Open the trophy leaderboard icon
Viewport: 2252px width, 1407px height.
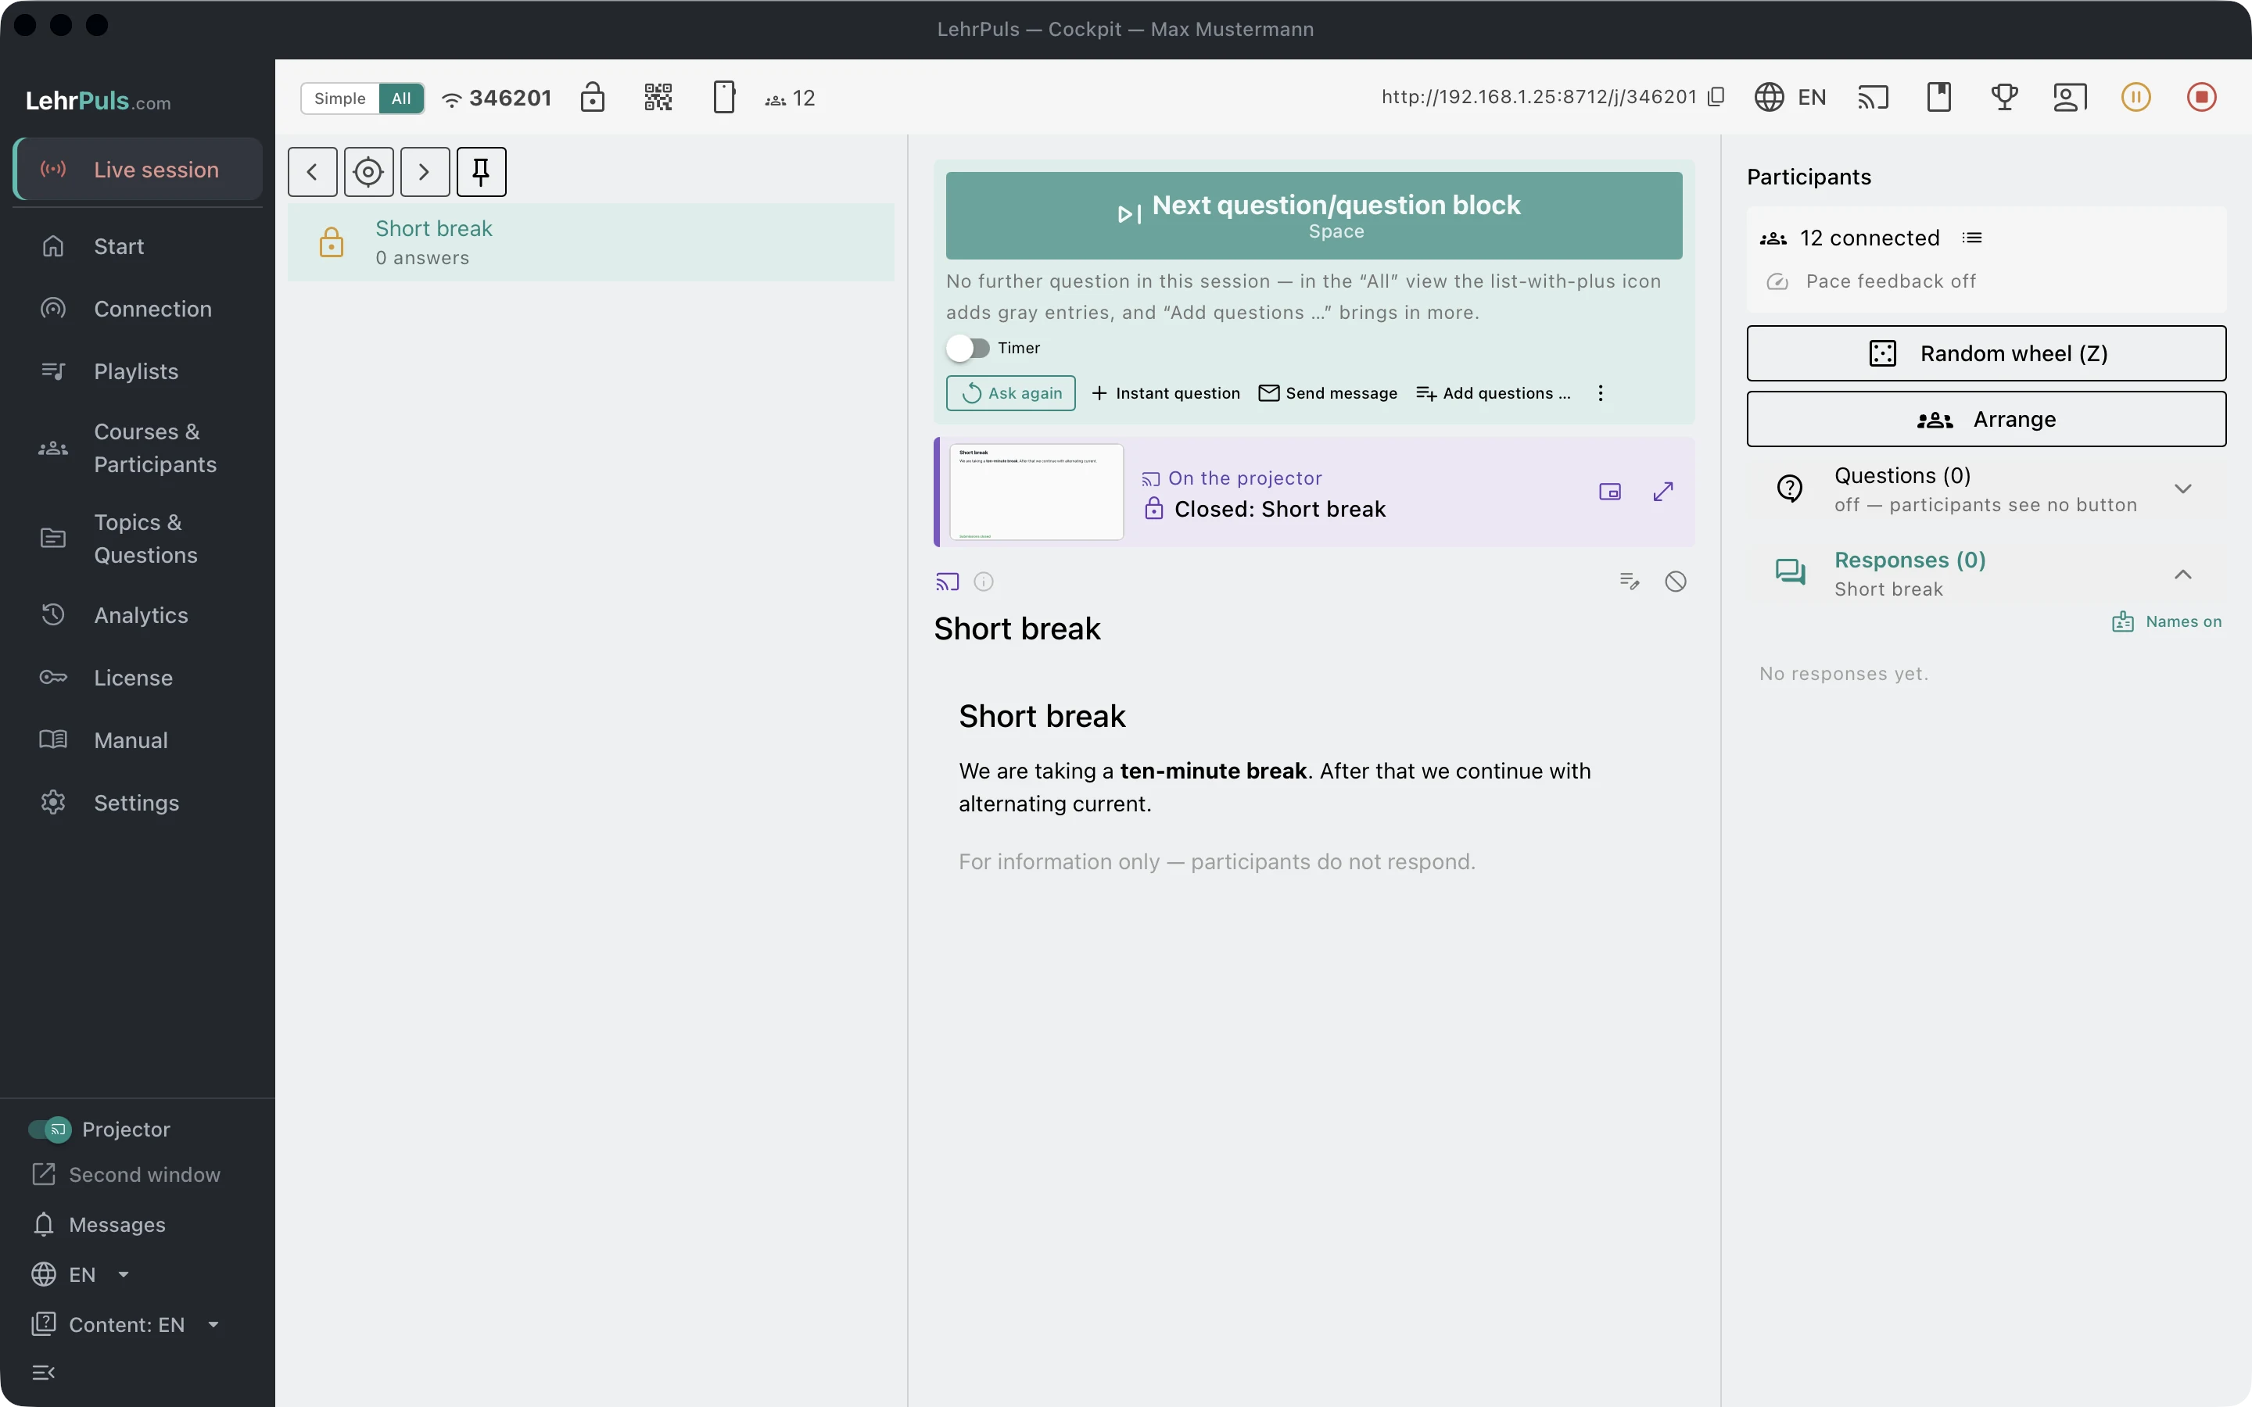tap(2004, 97)
